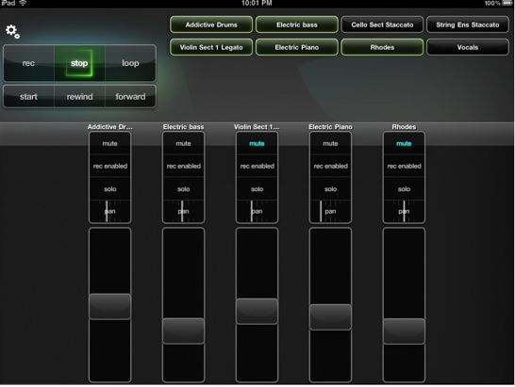The height and width of the screenshot is (387, 515).
Task: Select the Addictive Drums track button
Action: [211, 24]
